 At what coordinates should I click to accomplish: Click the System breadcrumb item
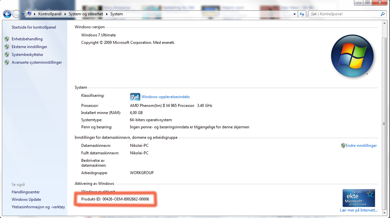[x=117, y=14]
